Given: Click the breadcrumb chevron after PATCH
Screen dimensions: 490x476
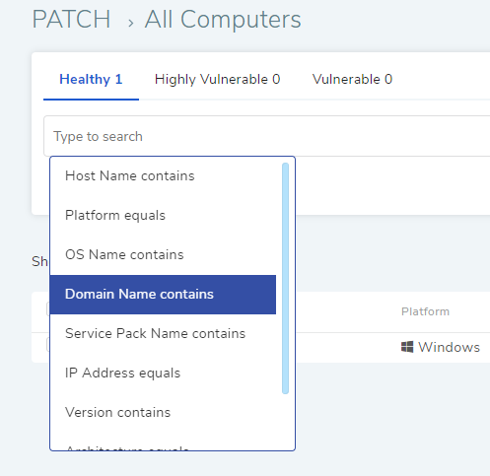Looking at the screenshot, I should coord(131,23).
